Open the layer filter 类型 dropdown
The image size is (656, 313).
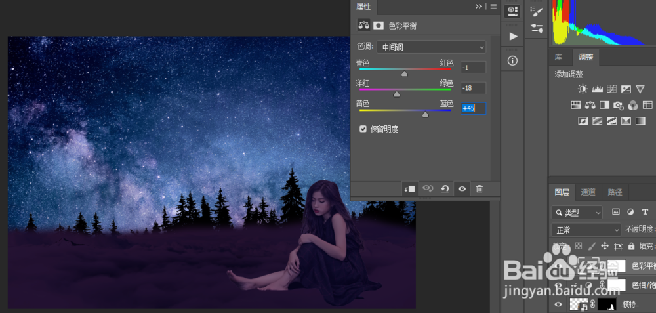pyautogui.click(x=577, y=213)
